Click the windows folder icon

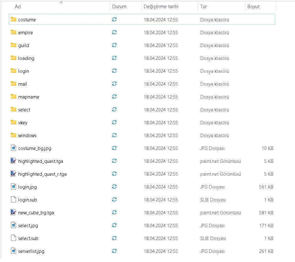tap(13, 135)
